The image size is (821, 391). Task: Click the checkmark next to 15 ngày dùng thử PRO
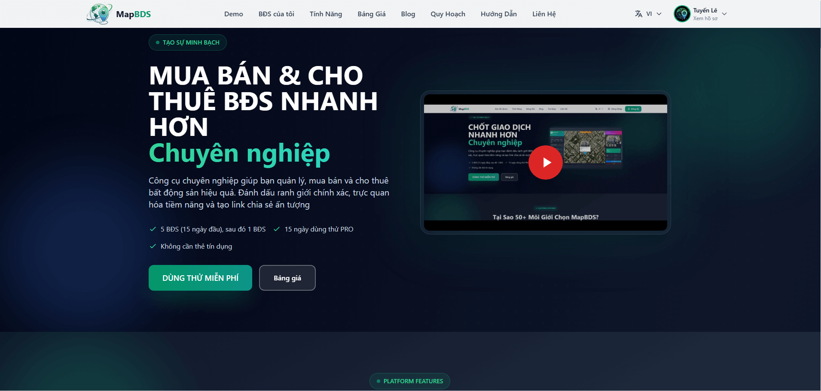pyautogui.click(x=277, y=229)
